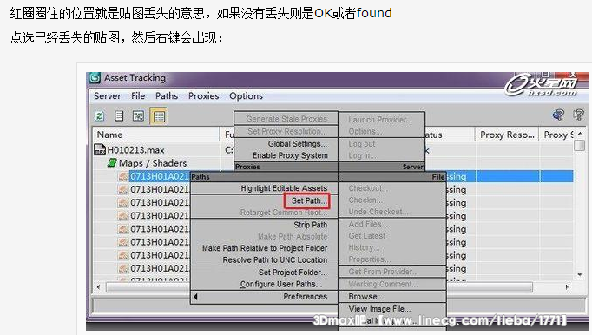Click the Working Comment... entry
592x335 pixels.
383,284
